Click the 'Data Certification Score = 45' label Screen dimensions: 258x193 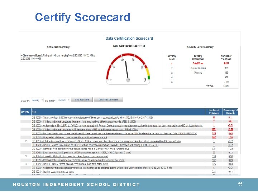coord(129,46)
